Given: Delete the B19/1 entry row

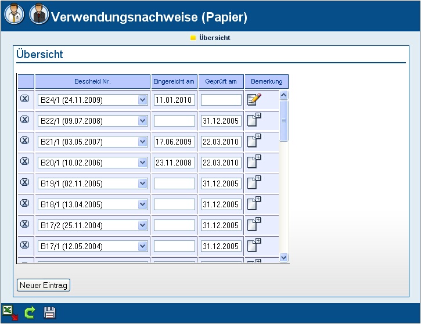Looking at the screenshot, I should [25, 182].
